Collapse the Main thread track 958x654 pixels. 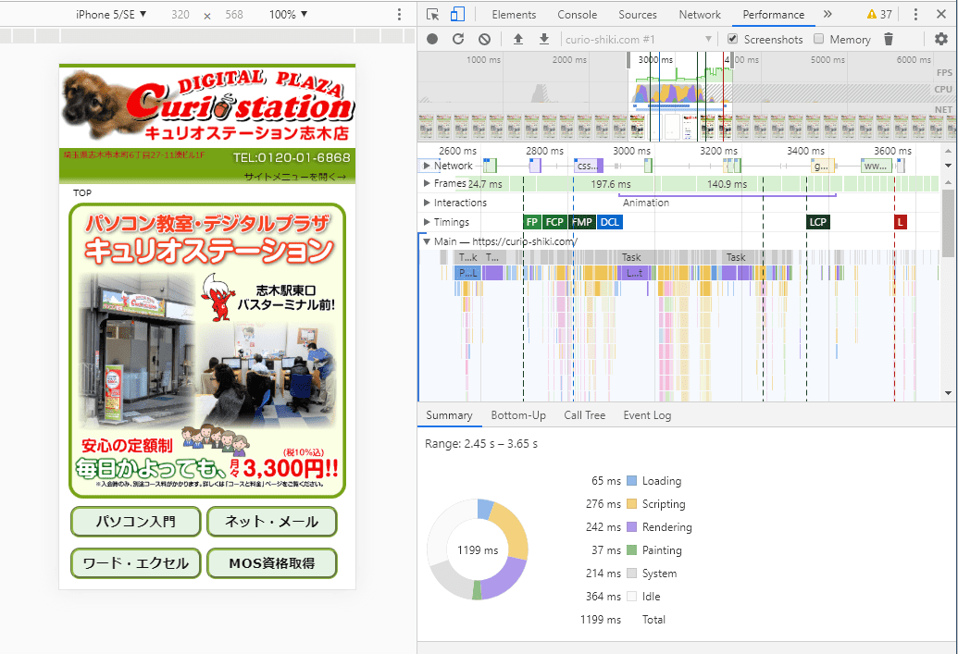tap(427, 241)
